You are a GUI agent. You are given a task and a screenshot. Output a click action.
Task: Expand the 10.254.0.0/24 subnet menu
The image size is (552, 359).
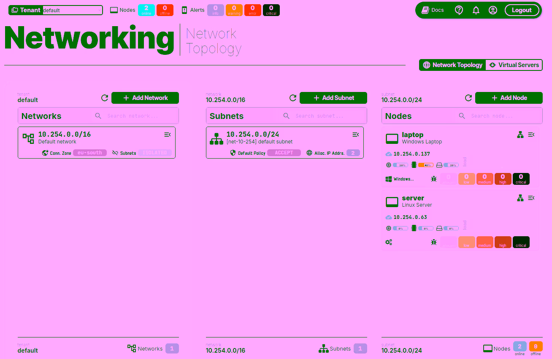(x=356, y=135)
